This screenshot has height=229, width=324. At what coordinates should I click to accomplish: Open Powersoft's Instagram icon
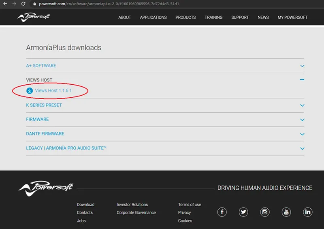[265, 212]
